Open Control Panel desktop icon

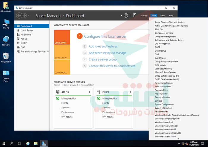[6, 76]
